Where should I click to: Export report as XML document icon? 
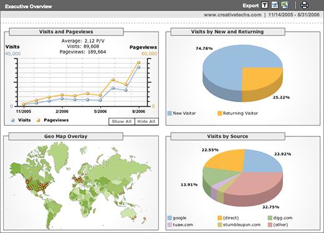point(275,5)
